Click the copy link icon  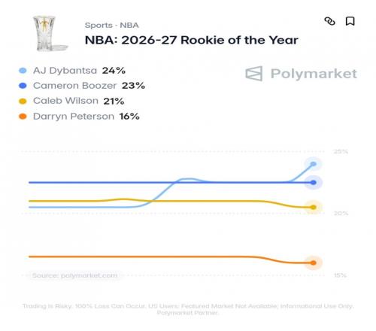(x=329, y=21)
